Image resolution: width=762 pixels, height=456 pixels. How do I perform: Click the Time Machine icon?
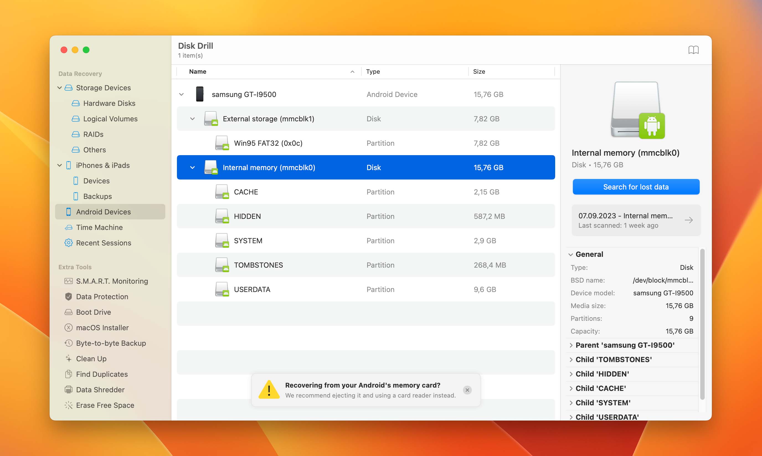68,227
